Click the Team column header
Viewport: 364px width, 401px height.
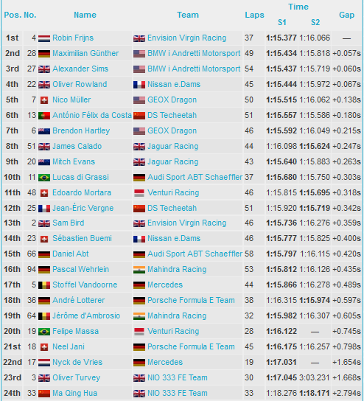(188, 15)
